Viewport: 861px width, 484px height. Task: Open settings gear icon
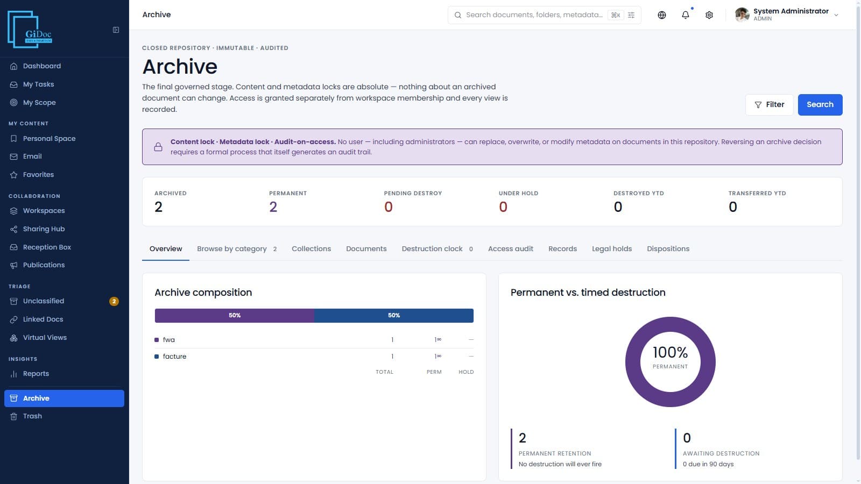709,15
